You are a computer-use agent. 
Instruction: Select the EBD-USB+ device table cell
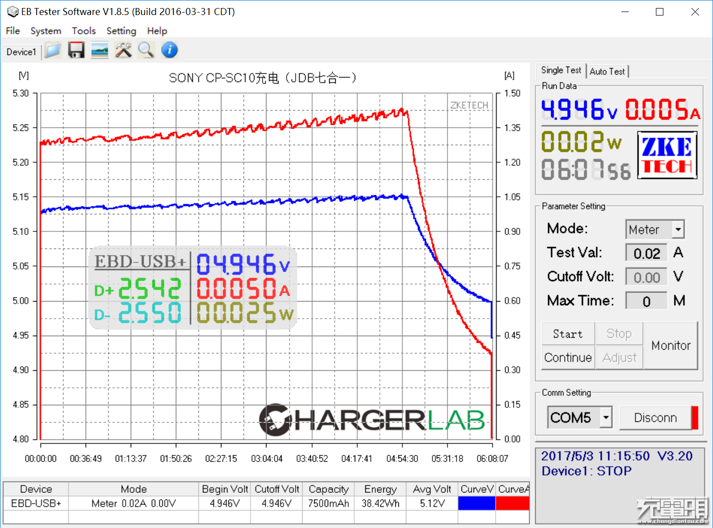click(36, 503)
